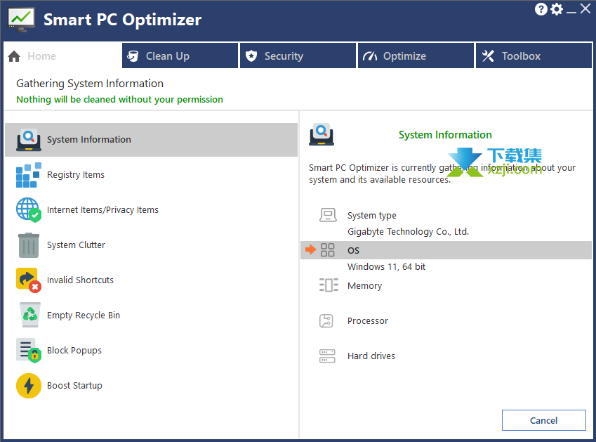Click the Processor icon
The width and height of the screenshot is (596, 442).
tap(326, 320)
